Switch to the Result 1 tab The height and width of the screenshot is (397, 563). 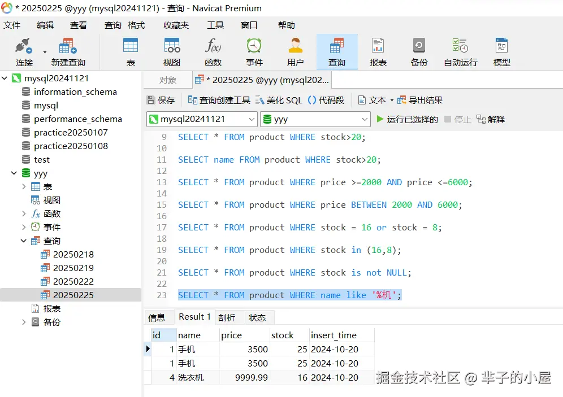point(194,317)
